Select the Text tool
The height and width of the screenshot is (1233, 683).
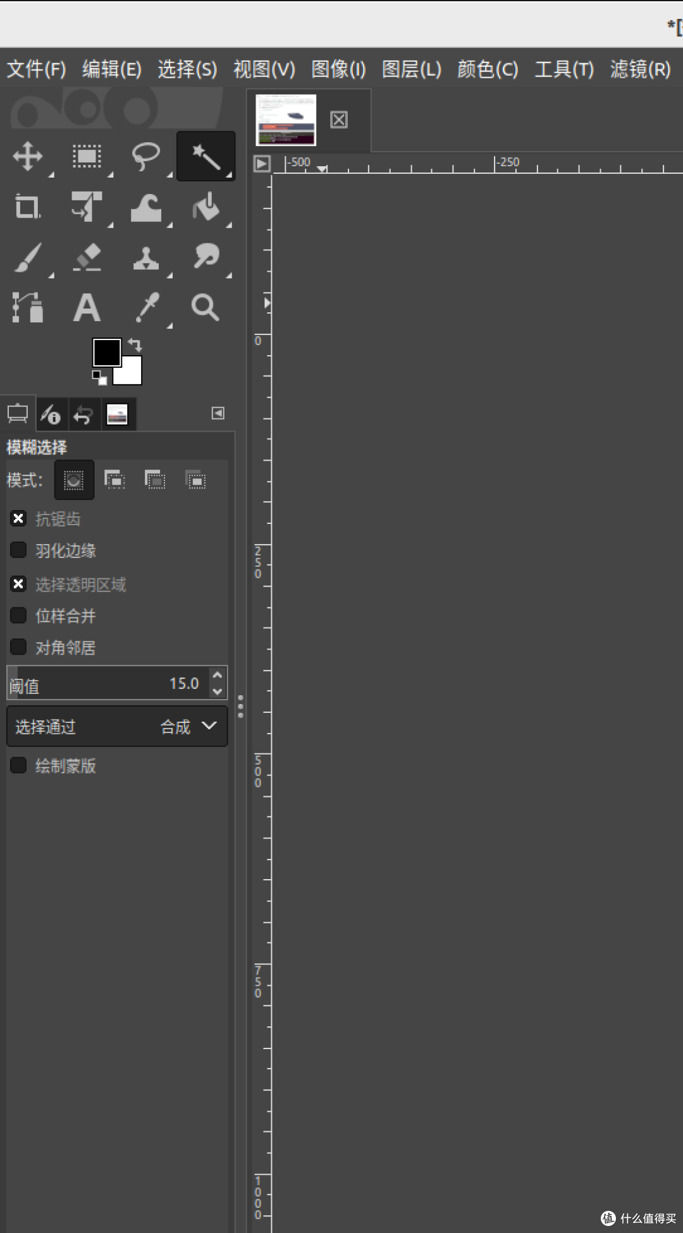(x=87, y=308)
